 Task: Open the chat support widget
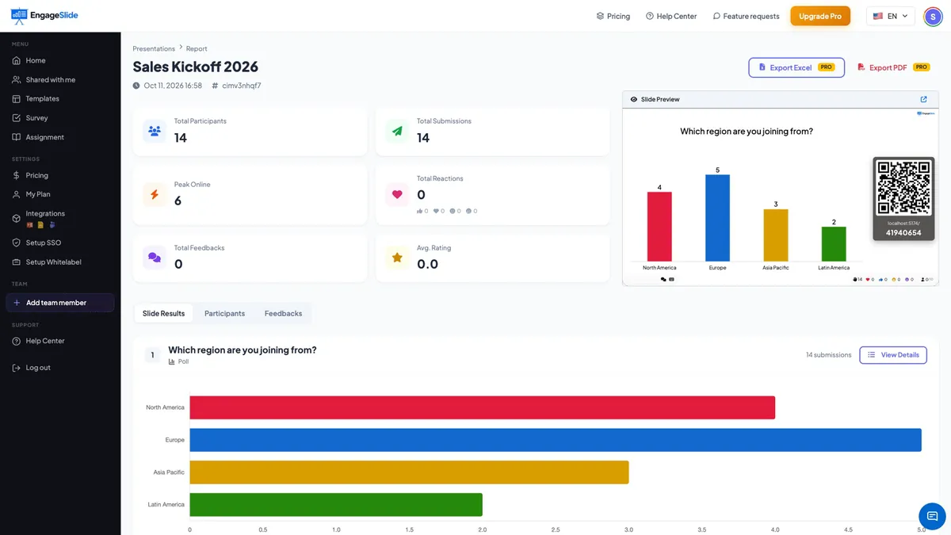[933, 516]
